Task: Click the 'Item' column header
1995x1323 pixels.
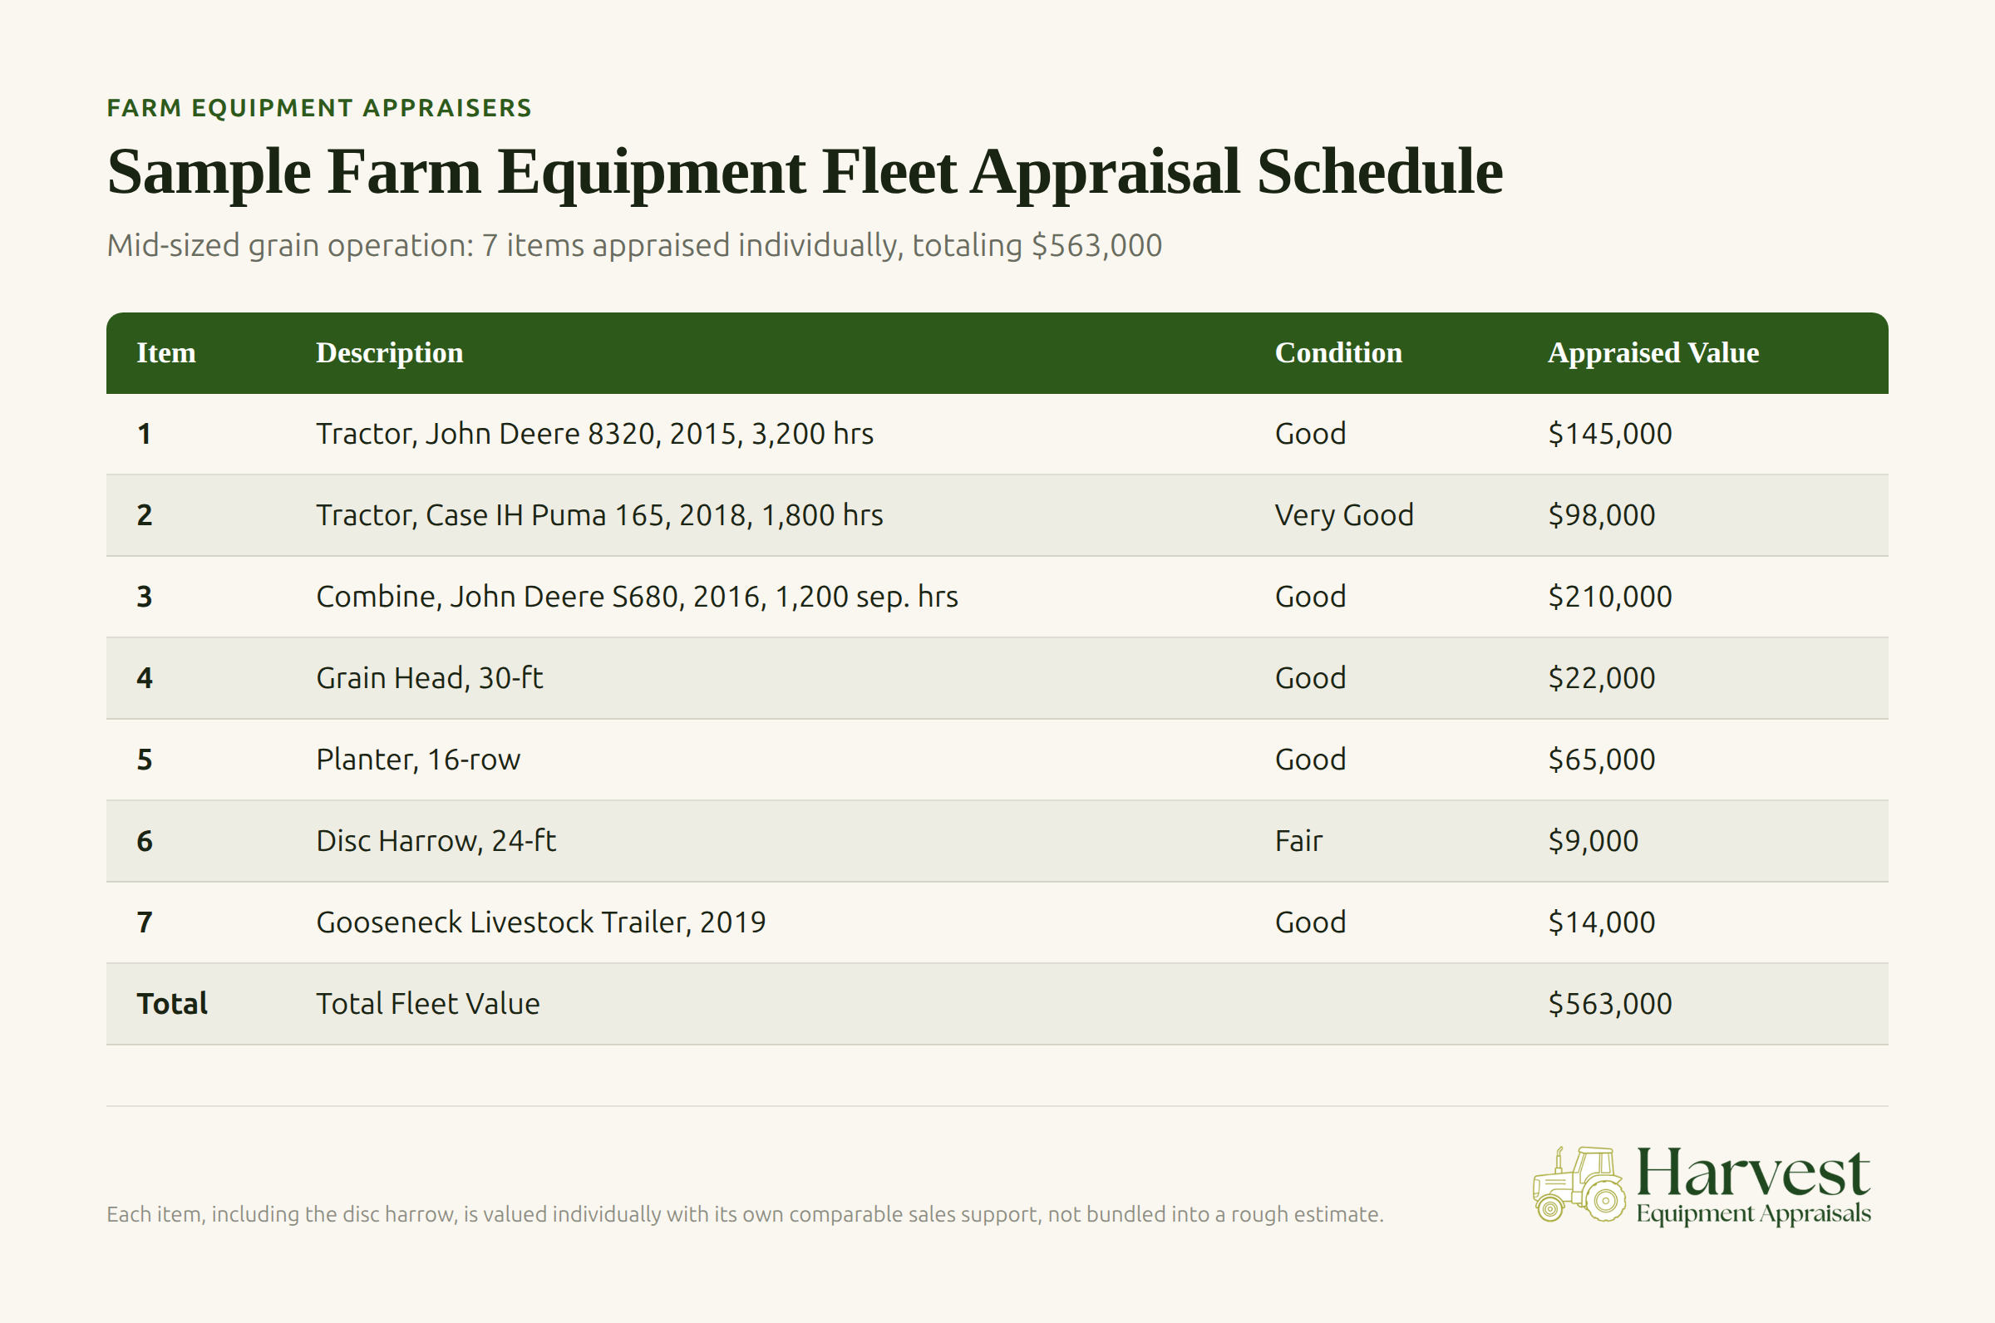Action: (166, 352)
